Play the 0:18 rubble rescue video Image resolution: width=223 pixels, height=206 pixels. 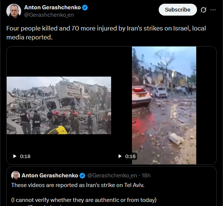[14, 156]
